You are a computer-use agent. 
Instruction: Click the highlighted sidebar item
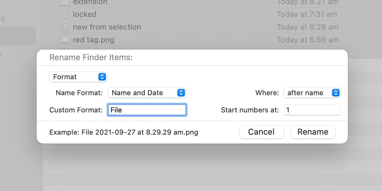18,36
